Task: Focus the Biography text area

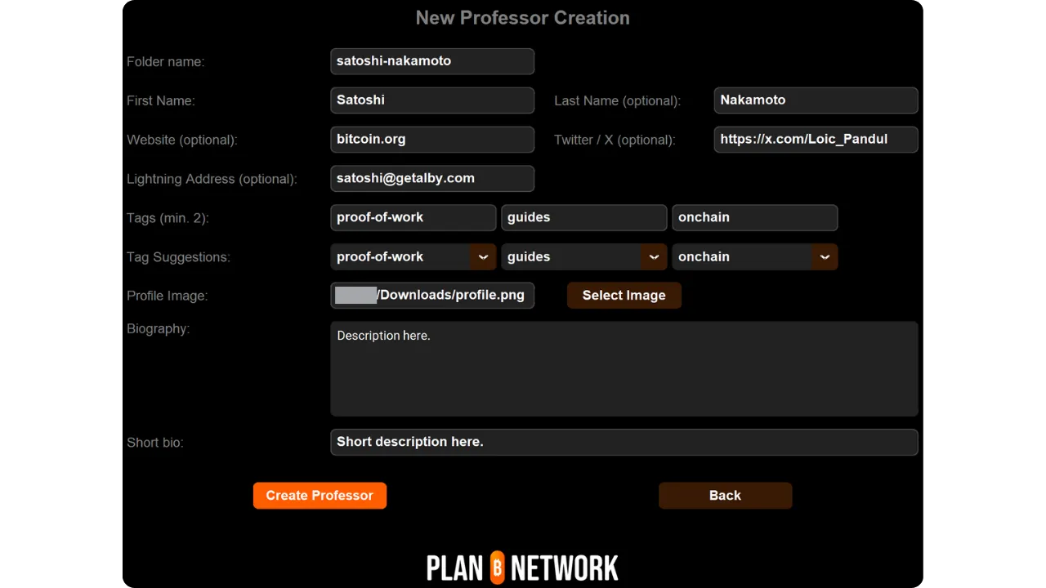Action: (x=624, y=369)
